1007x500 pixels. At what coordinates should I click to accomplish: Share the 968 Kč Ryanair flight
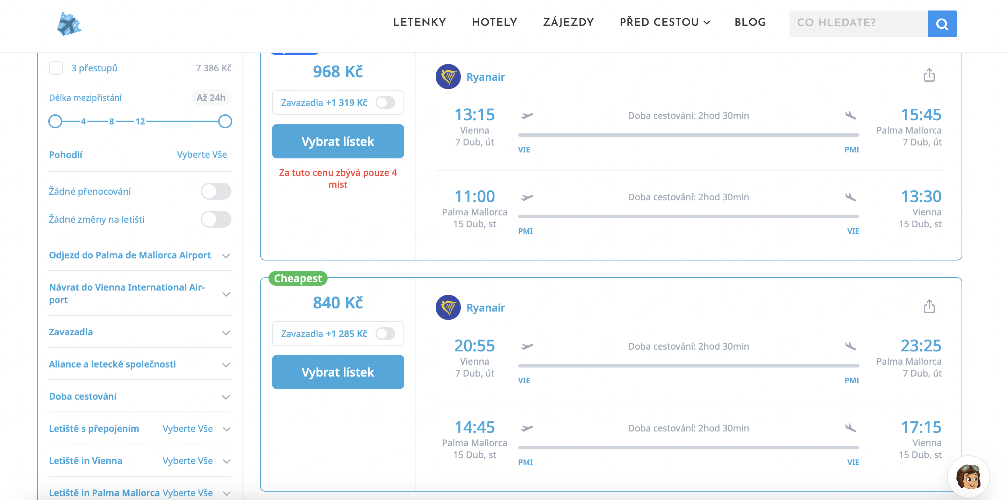click(x=929, y=75)
